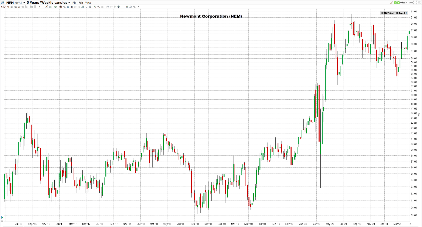Click the table/grid data icon in toolbar

click(x=12, y=7)
